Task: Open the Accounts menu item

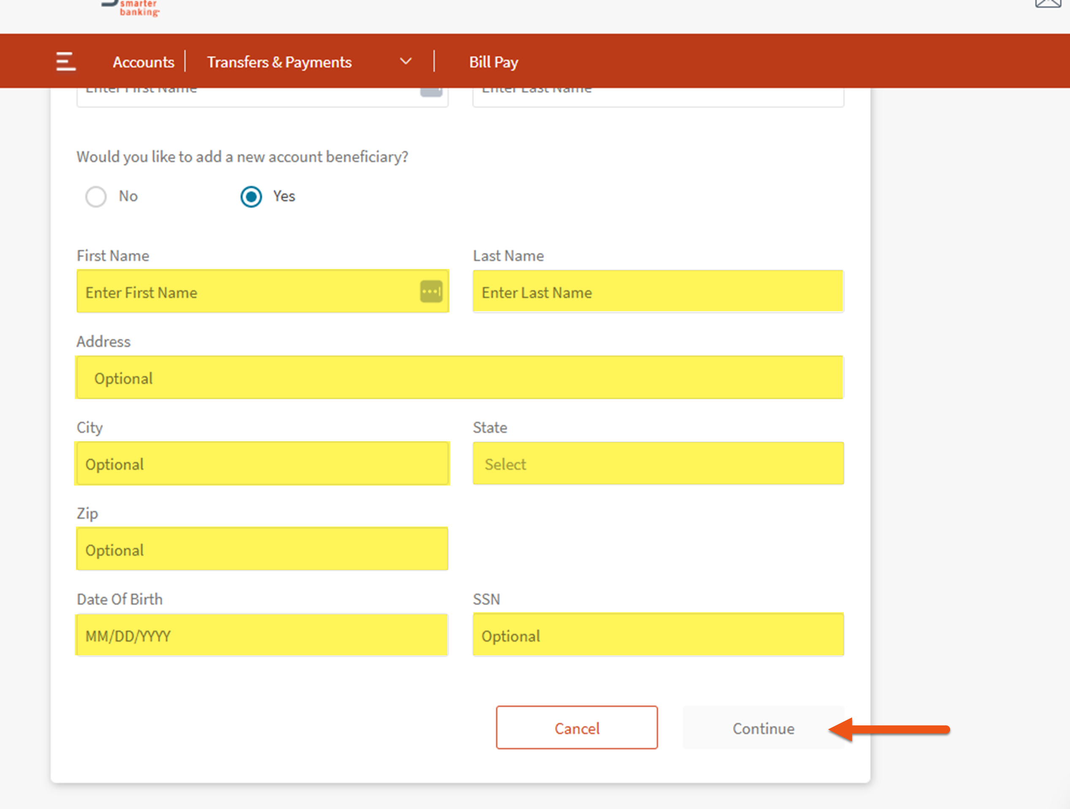Action: point(143,62)
